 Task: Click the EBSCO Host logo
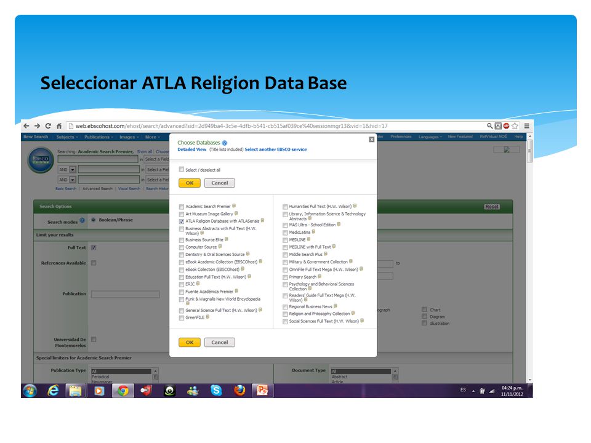[41, 160]
